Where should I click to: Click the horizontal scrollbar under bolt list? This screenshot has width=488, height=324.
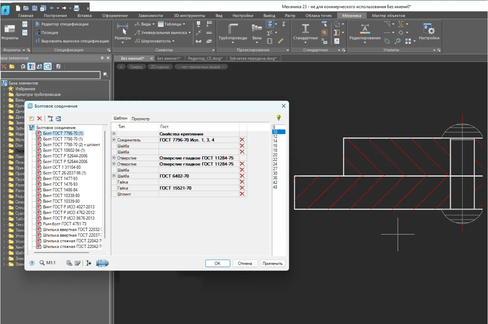pos(61,253)
